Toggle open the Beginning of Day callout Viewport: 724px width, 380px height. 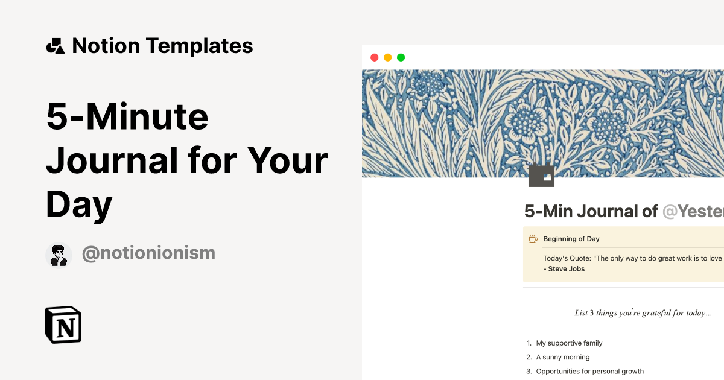[x=571, y=238]
